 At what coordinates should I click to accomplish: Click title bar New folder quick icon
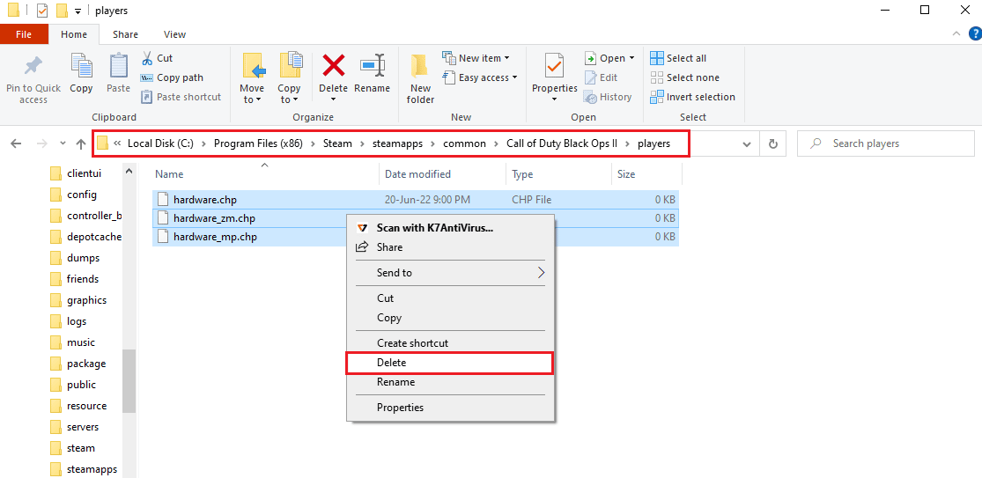[x=61, y=11]
